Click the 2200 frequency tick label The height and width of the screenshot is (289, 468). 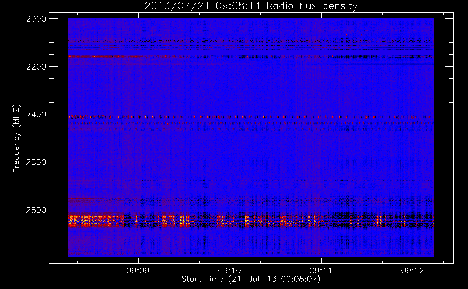point(36,67)
